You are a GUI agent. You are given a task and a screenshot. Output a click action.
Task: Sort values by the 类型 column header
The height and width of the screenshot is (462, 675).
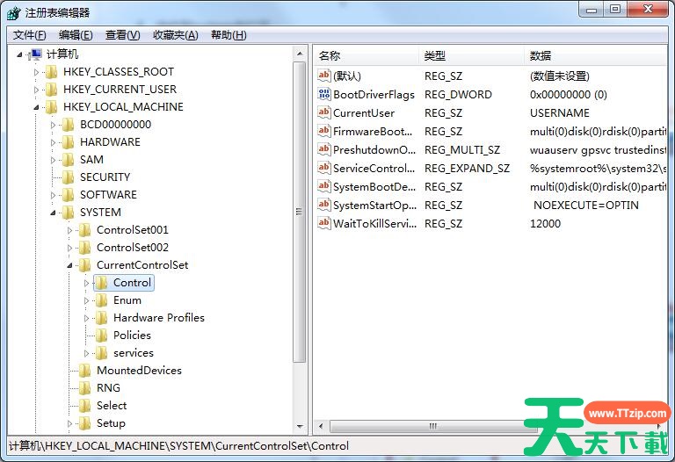pyautogui.click(x=471, y=56)
